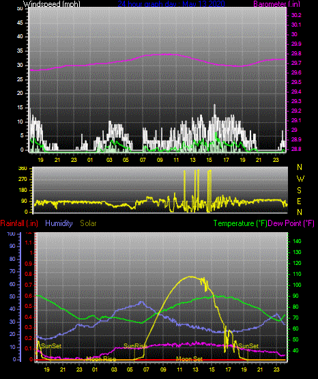Click the "35" windspeed axis value

(20, 51)
